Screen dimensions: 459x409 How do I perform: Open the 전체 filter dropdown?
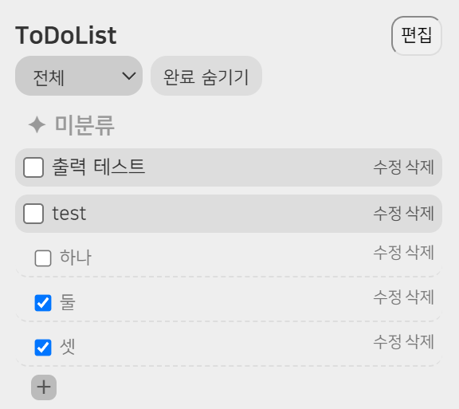coord(79,76)
